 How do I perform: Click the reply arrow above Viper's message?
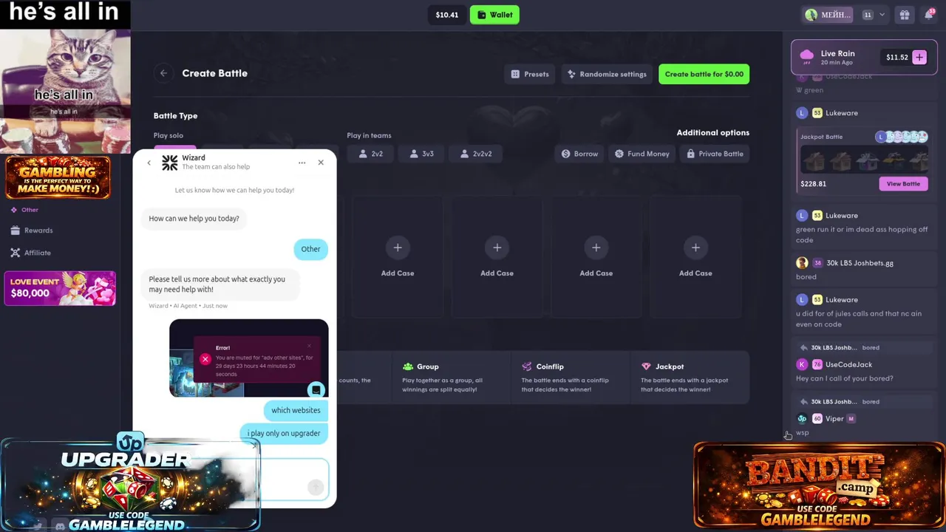click(x=803, y=402)
